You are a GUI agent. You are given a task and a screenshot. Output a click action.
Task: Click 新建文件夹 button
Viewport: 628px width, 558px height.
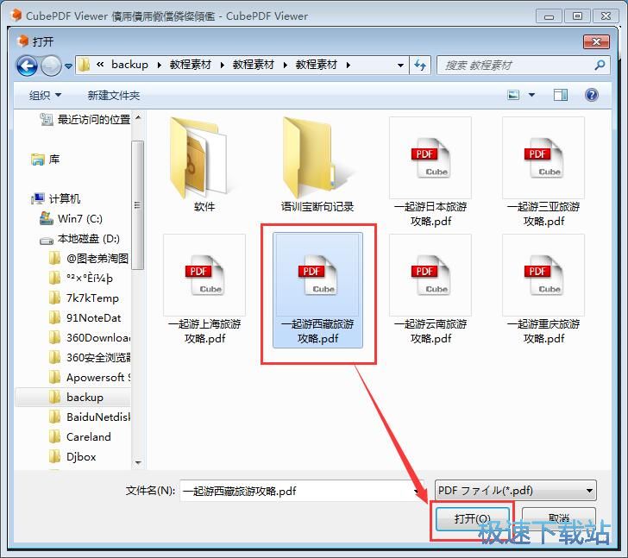[x=114, y=95]
